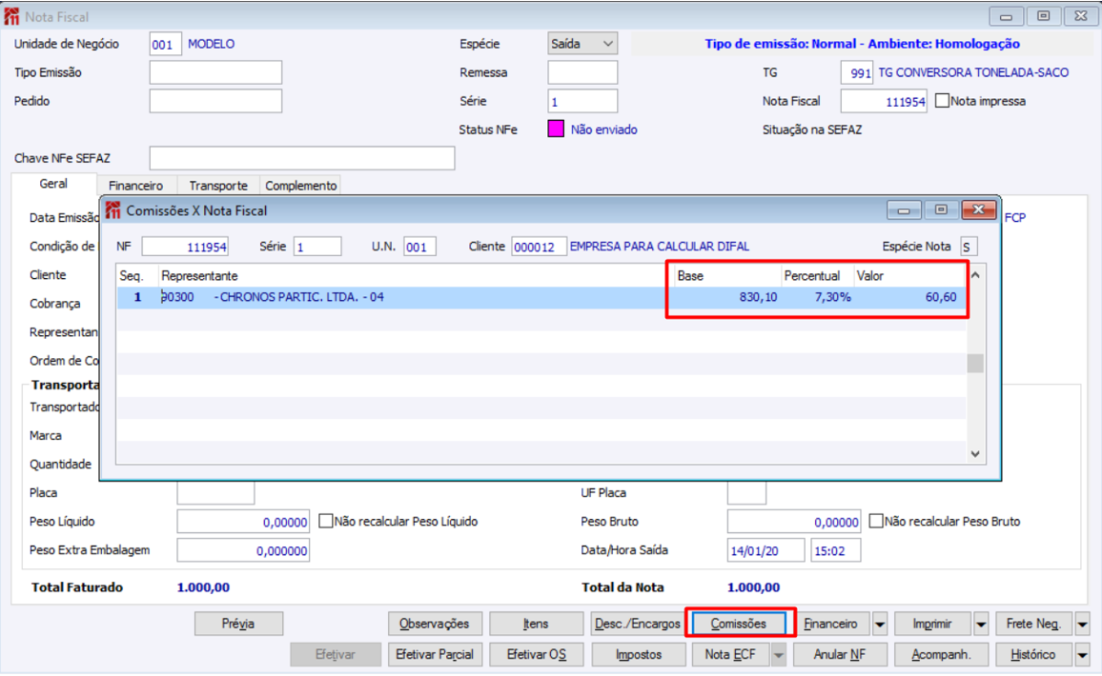
Task: Click the Efetivar OS button
Action: point(537,654)
